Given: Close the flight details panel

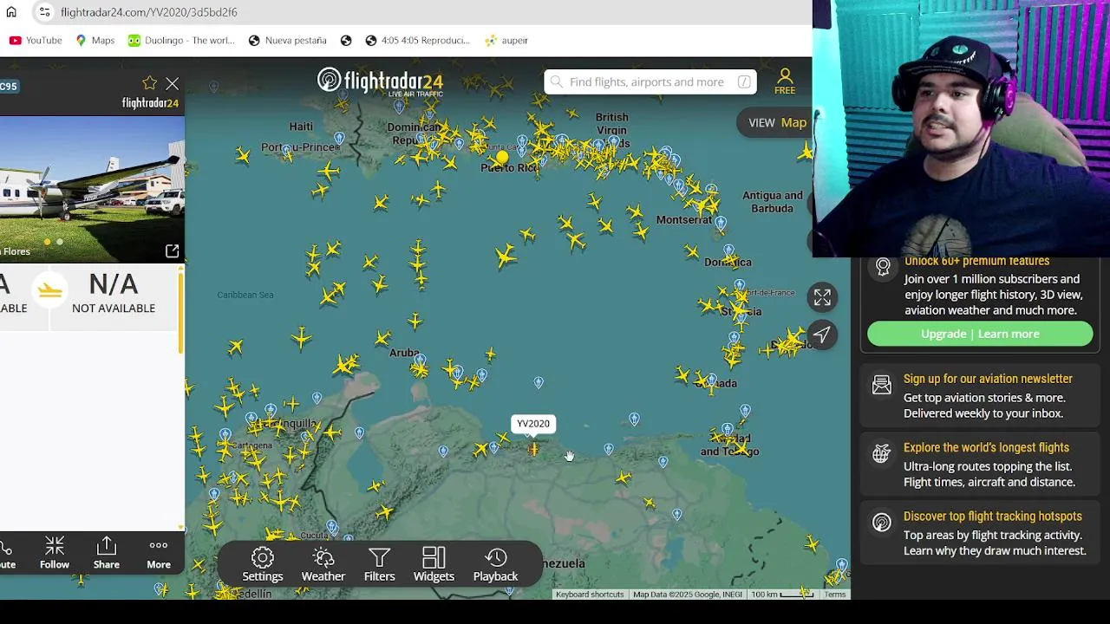Looking at the screenshot, I should coord(173,84).
